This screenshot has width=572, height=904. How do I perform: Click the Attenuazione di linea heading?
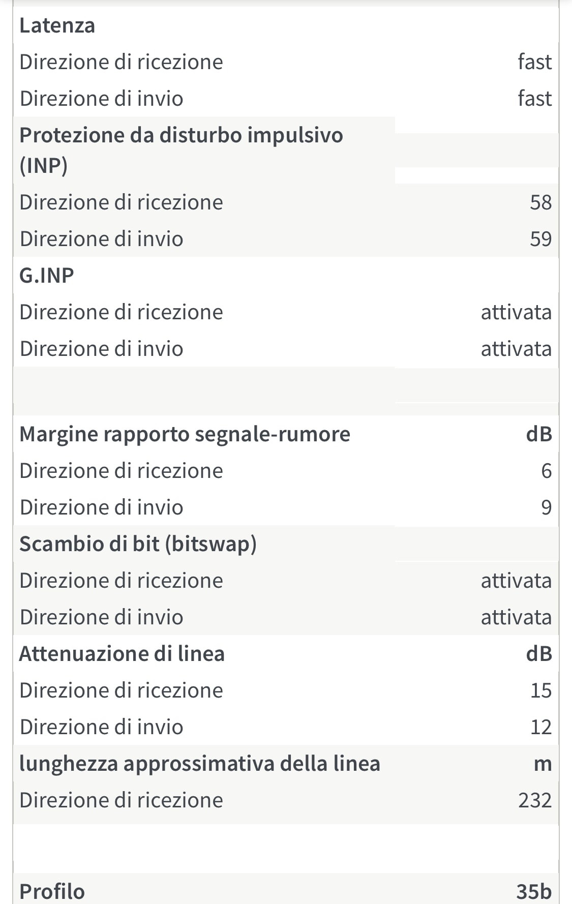[x=122, y=654]
